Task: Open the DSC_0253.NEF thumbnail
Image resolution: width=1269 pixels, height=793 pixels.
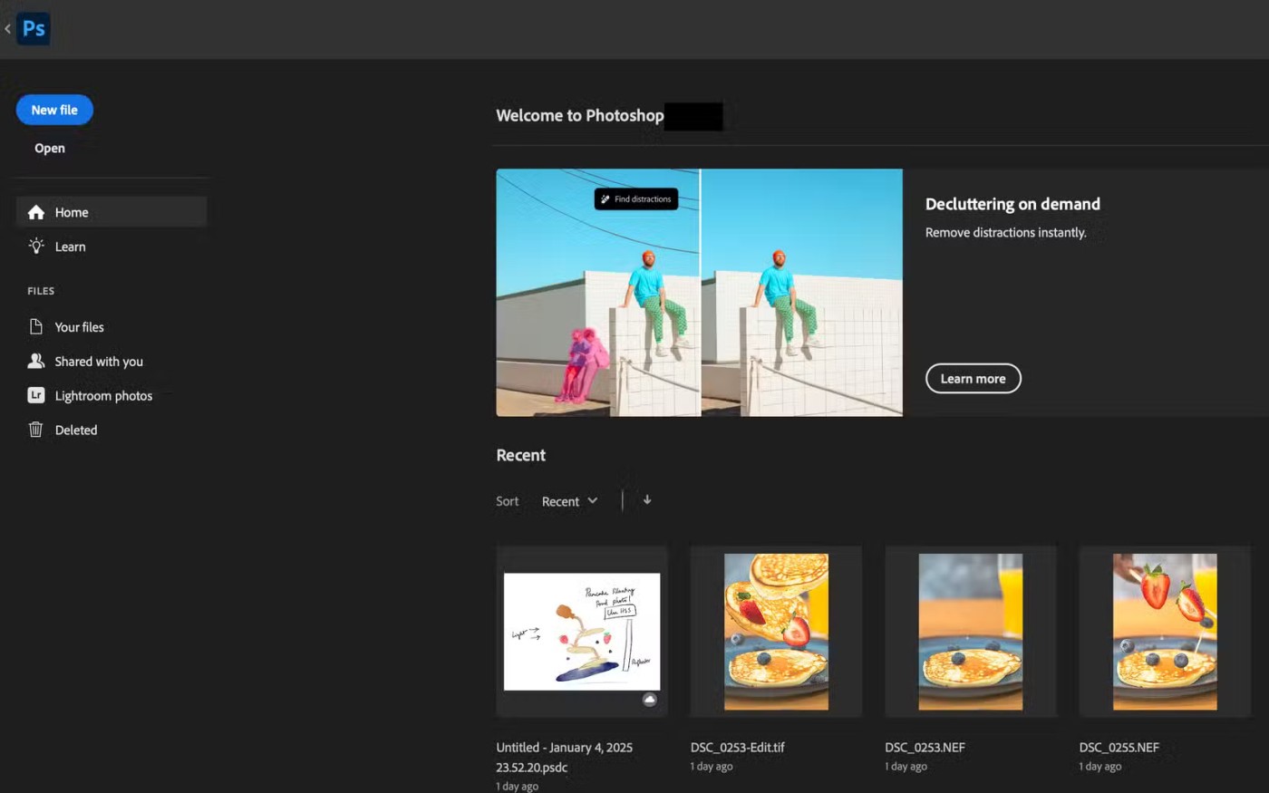Action: click(971, 632)
